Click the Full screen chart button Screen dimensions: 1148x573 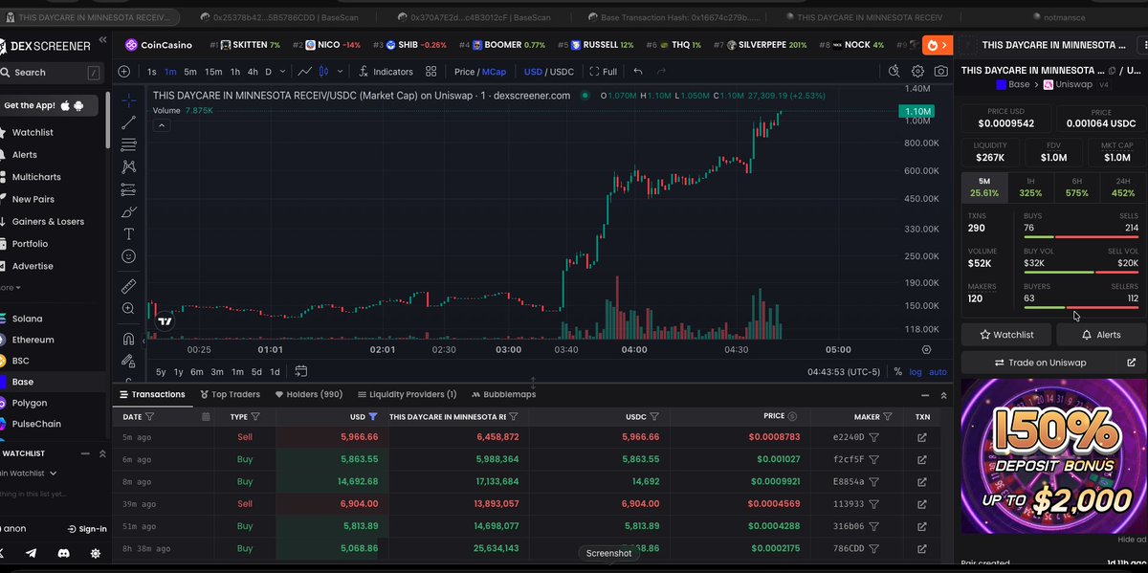pos(603,72)
